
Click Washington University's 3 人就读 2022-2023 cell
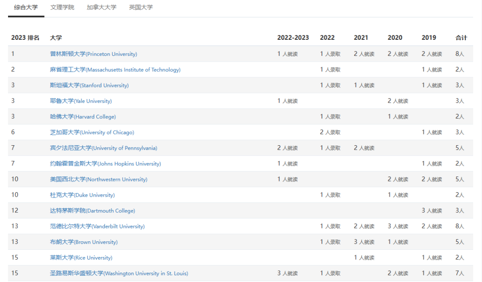287,274
